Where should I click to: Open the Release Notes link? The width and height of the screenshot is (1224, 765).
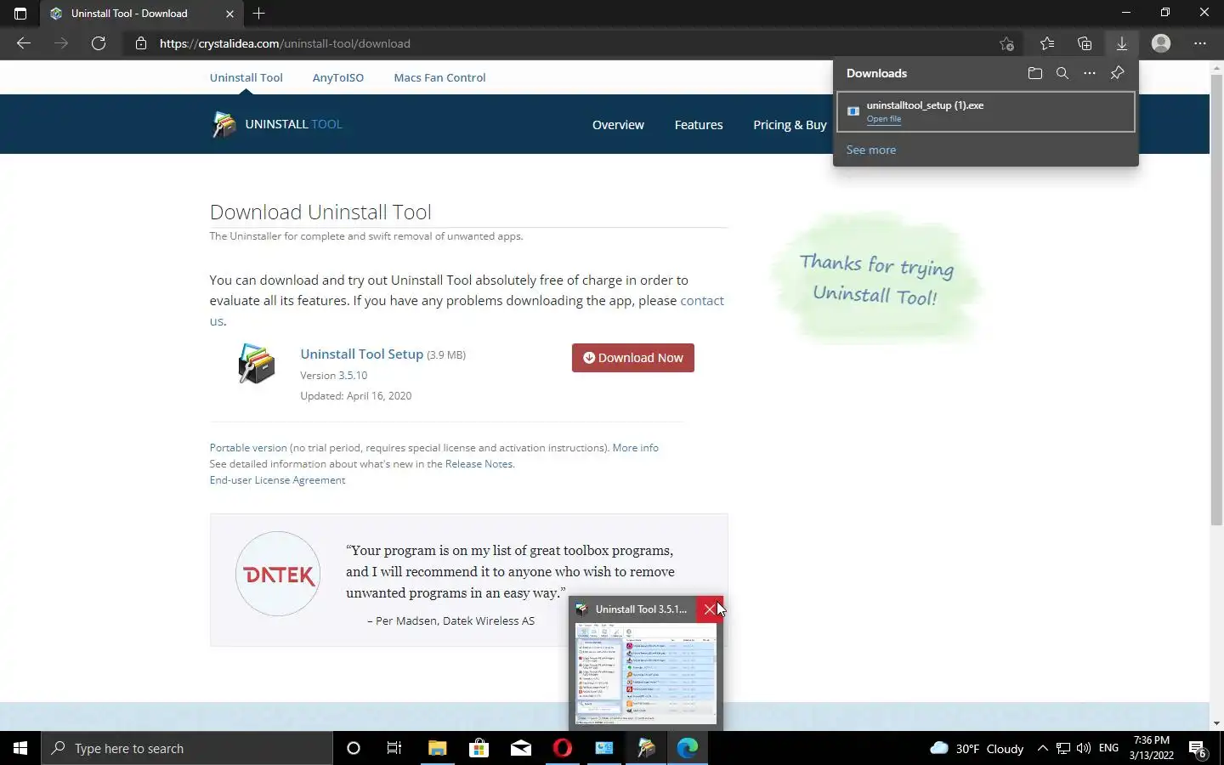479,464
